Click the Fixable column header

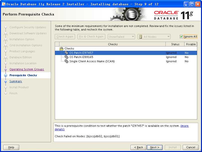(191, 44)
